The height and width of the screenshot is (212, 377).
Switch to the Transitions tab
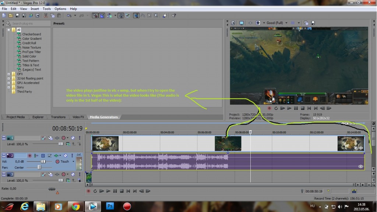pos(58,117)
